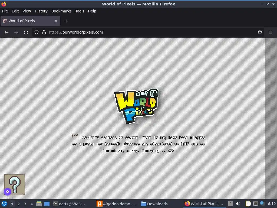Switch to workspace 2

click(x=19, y=204)
